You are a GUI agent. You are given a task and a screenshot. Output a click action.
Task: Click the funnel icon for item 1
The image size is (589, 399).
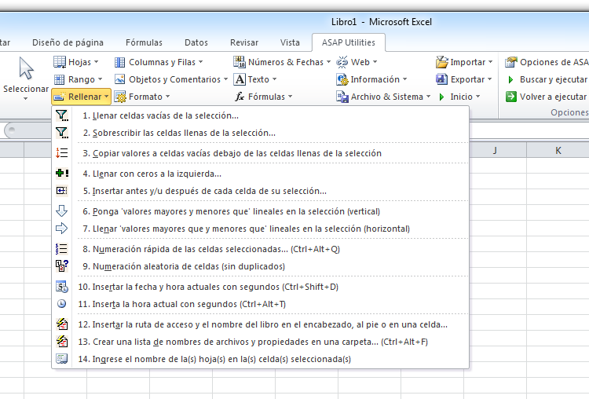coord(61,115)
